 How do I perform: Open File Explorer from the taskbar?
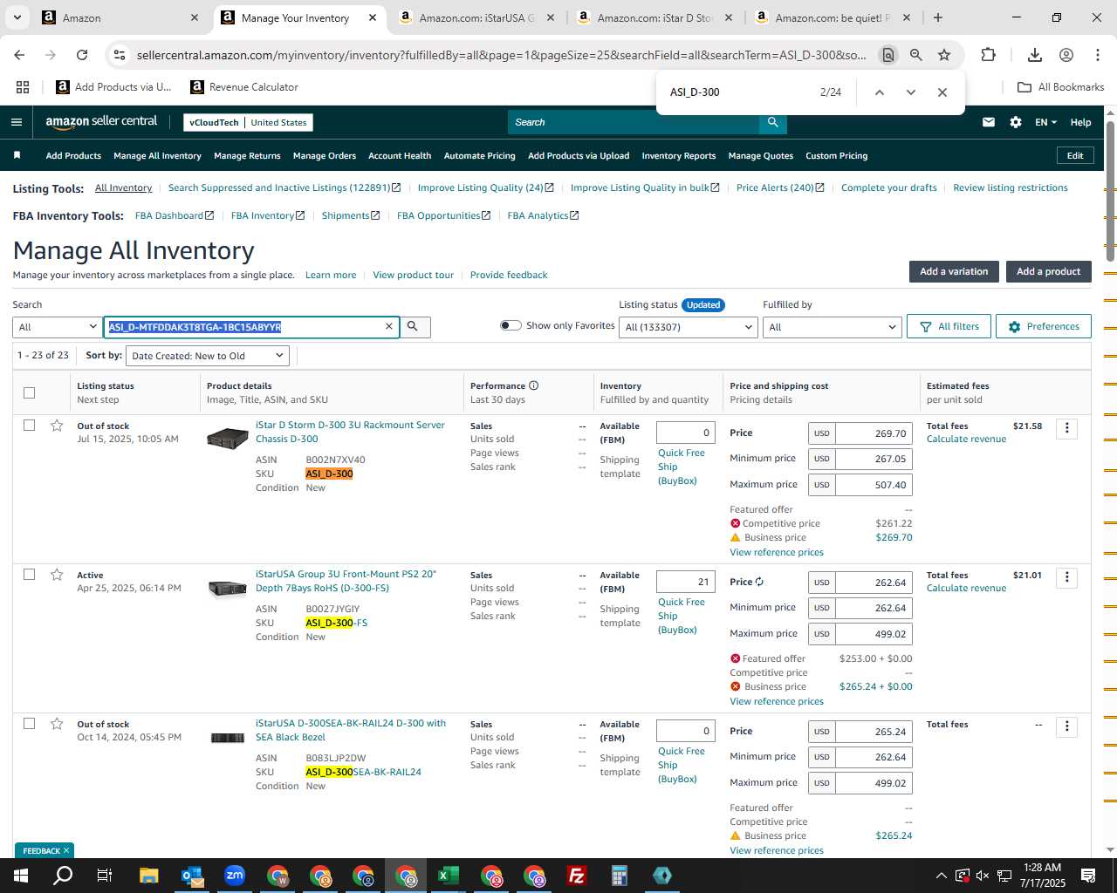point(148,876)
